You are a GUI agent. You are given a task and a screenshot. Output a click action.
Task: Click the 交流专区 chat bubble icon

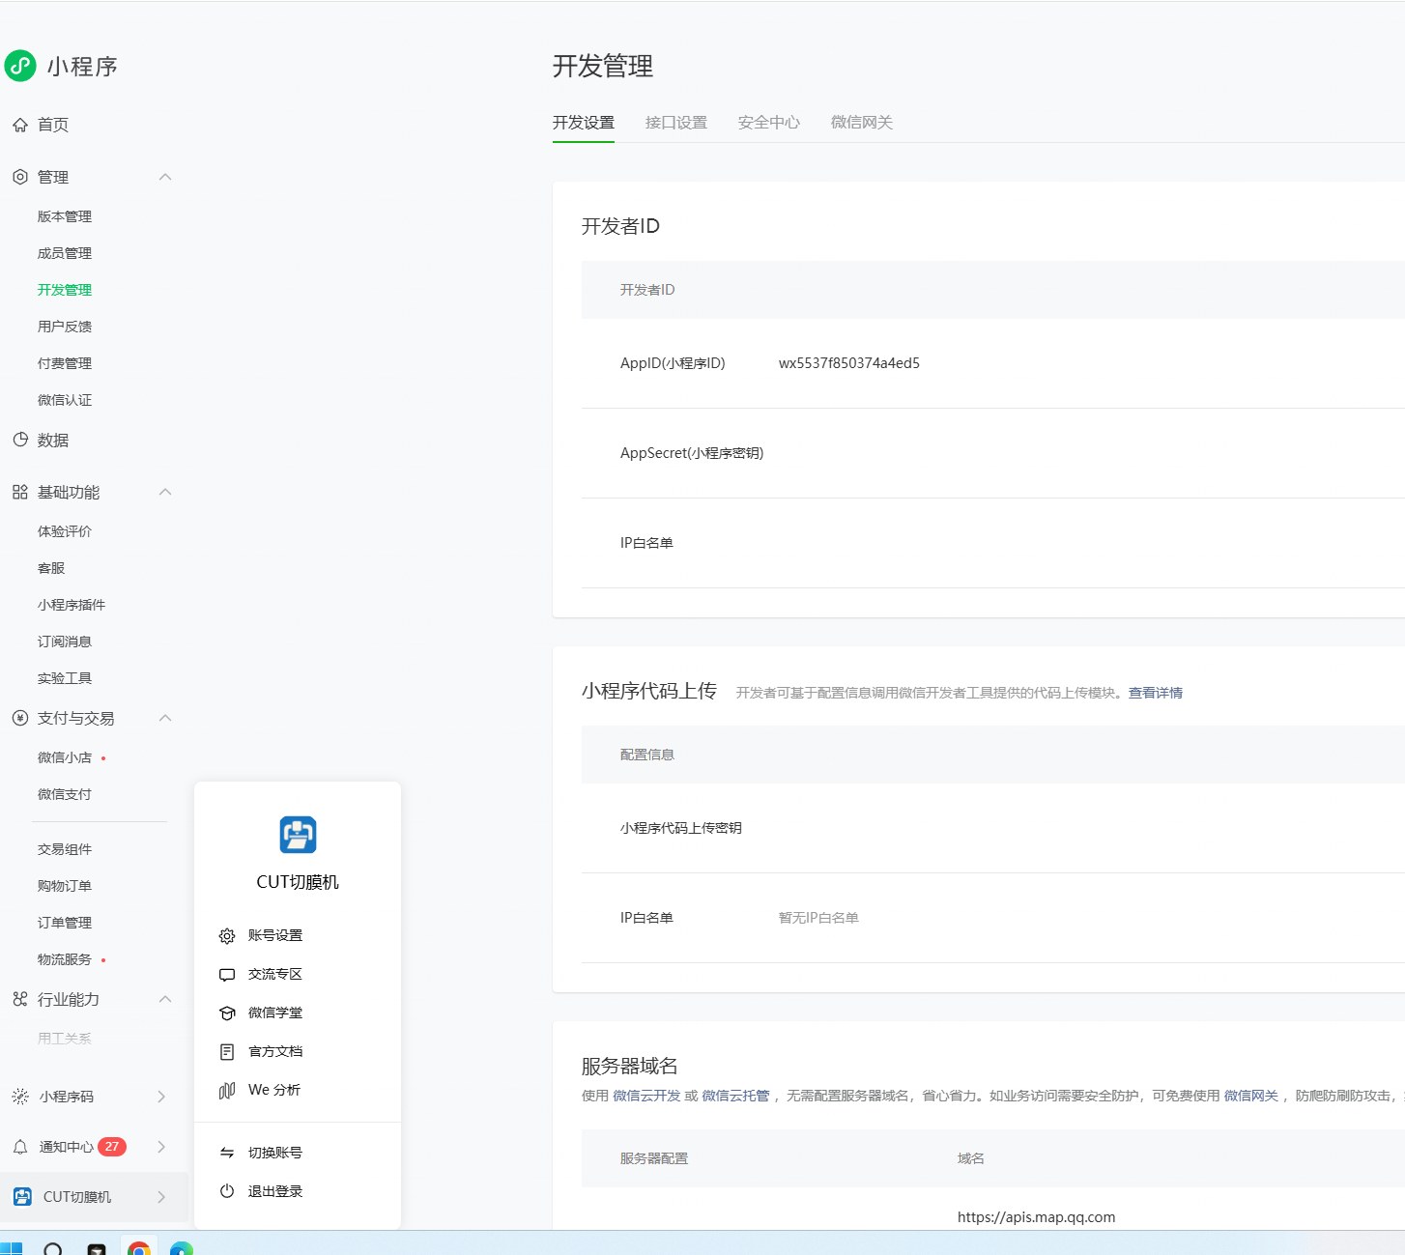pos(227,974)
